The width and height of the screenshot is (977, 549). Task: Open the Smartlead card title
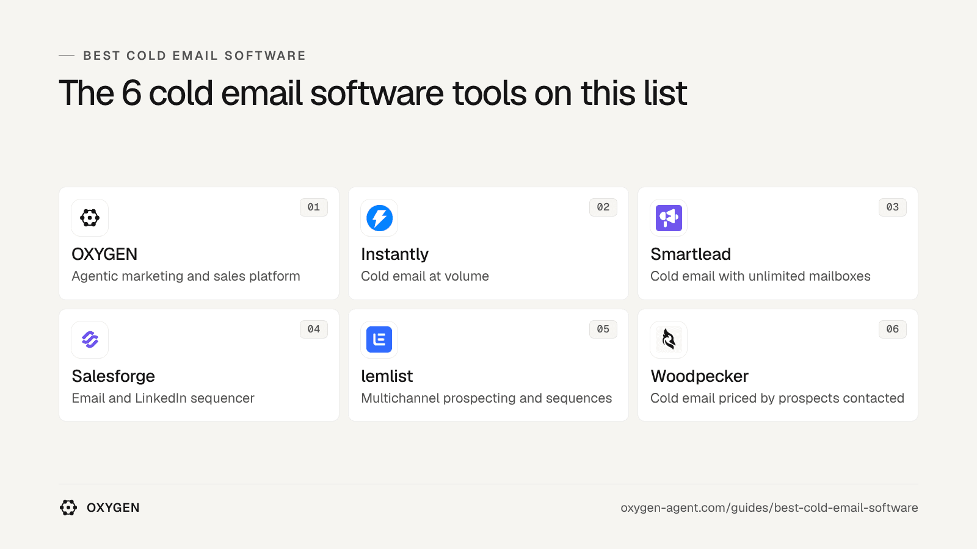click(691, 254)
